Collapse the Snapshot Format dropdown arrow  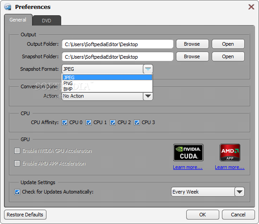[x=148, y=69]
